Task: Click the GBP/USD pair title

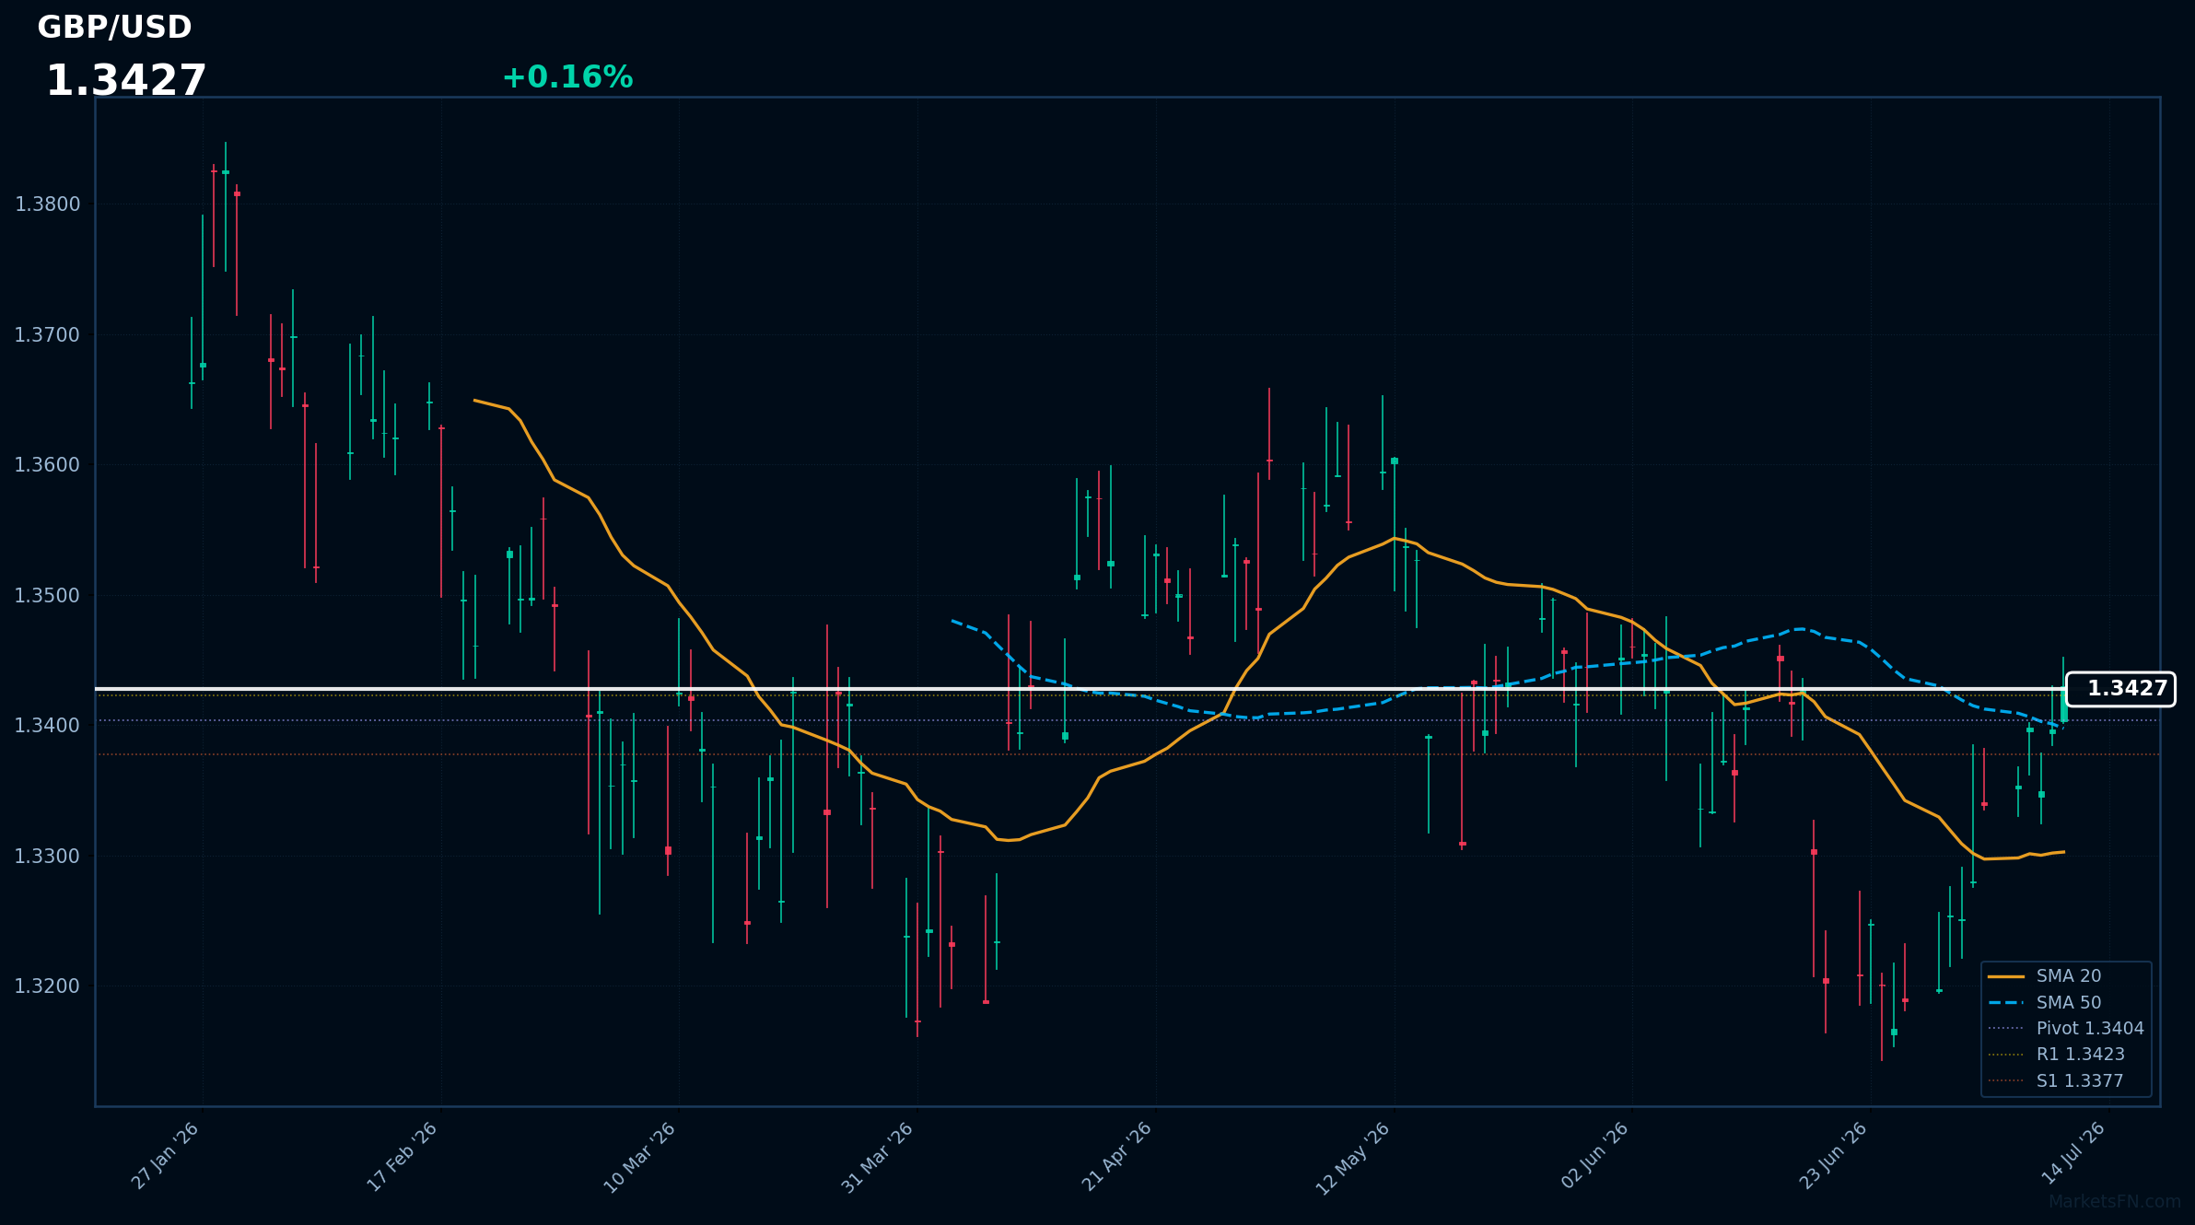Action: click(114, 28)
